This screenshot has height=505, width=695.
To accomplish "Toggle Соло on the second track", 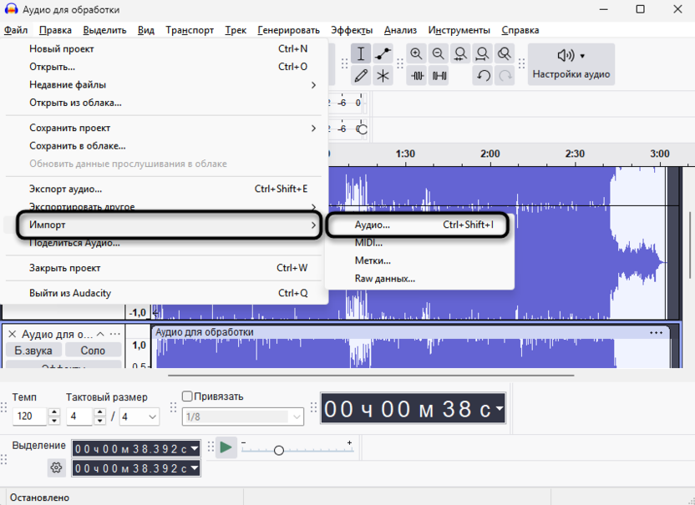I will 93,351.
